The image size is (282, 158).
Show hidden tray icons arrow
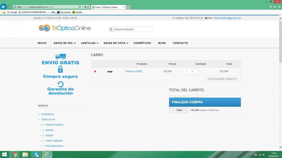251,155
